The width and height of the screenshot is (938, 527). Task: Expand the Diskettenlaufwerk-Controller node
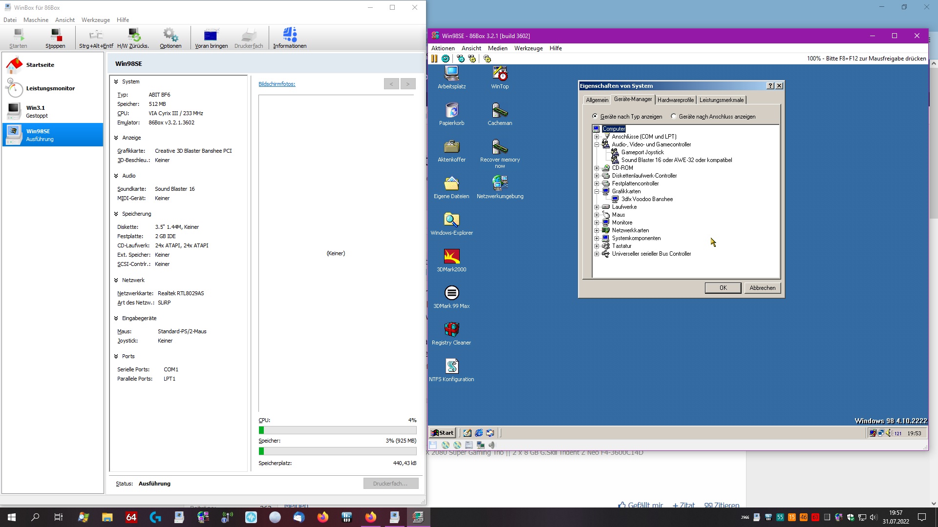(x=597, y=176)
